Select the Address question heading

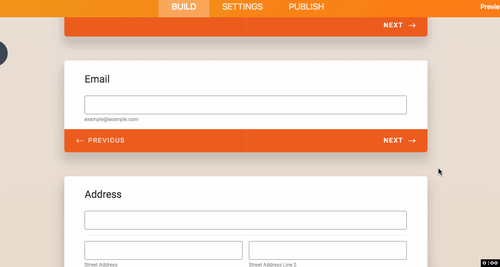point(103,194)
